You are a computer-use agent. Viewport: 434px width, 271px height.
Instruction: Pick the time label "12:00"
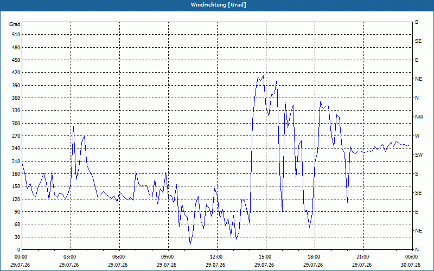[216, 257]
